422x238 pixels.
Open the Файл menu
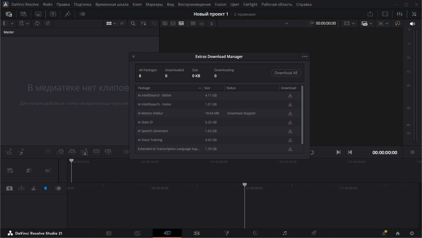(x=47, y=5)
